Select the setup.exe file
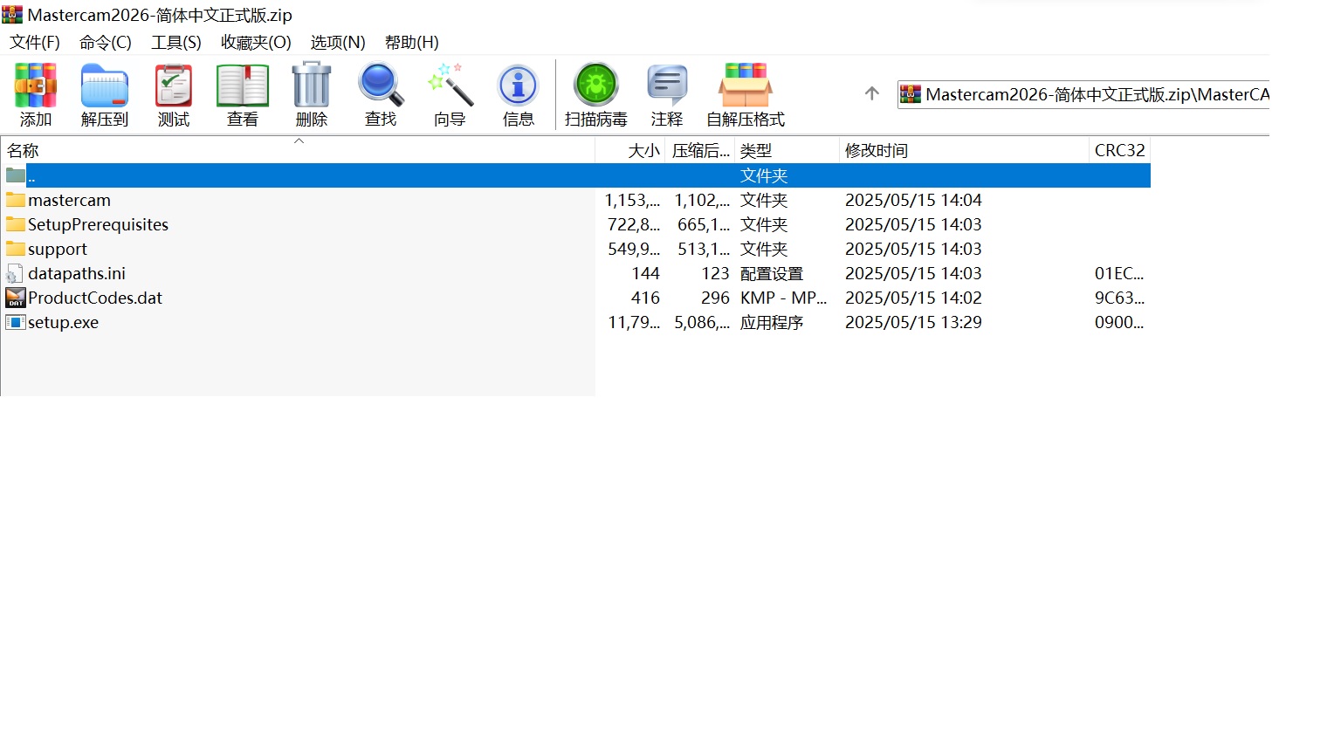 pos(63,322)
